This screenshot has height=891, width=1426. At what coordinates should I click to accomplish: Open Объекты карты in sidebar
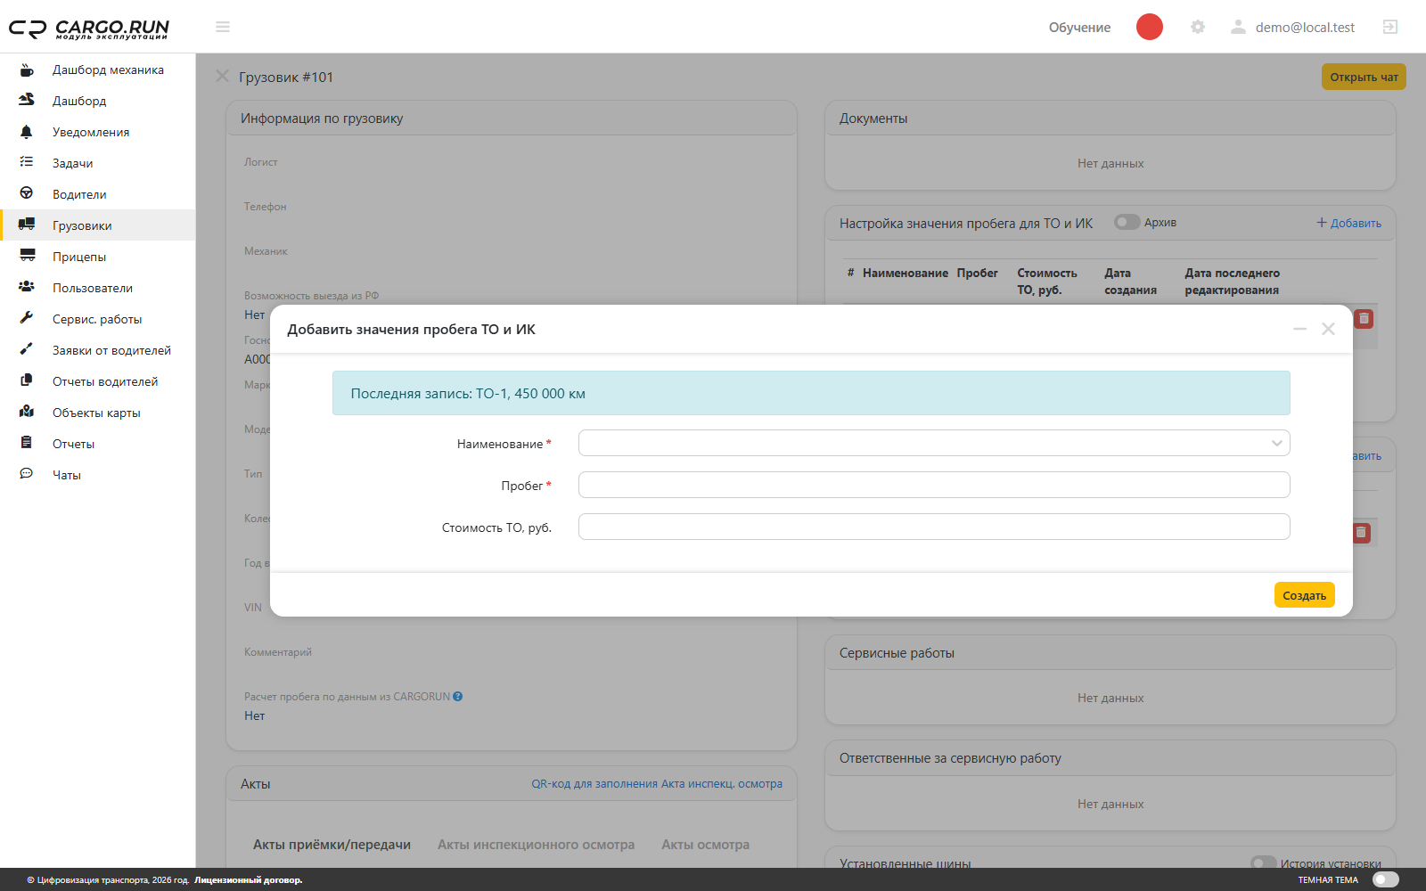point(98,413)
